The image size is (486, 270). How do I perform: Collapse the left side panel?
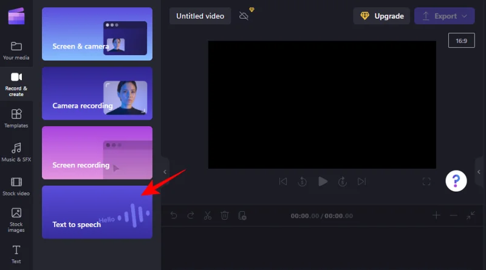(165, 172)
